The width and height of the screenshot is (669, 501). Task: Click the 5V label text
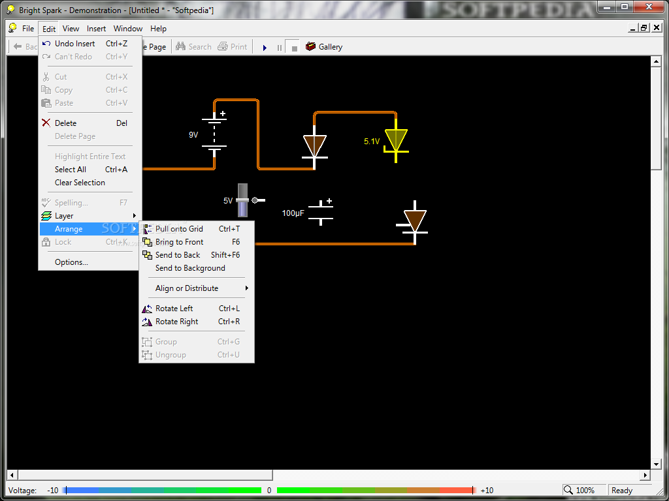click(x=228, y=201)
